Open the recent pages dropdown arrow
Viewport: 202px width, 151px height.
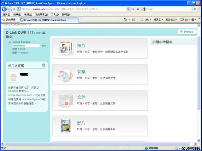[x=14, y=9]
